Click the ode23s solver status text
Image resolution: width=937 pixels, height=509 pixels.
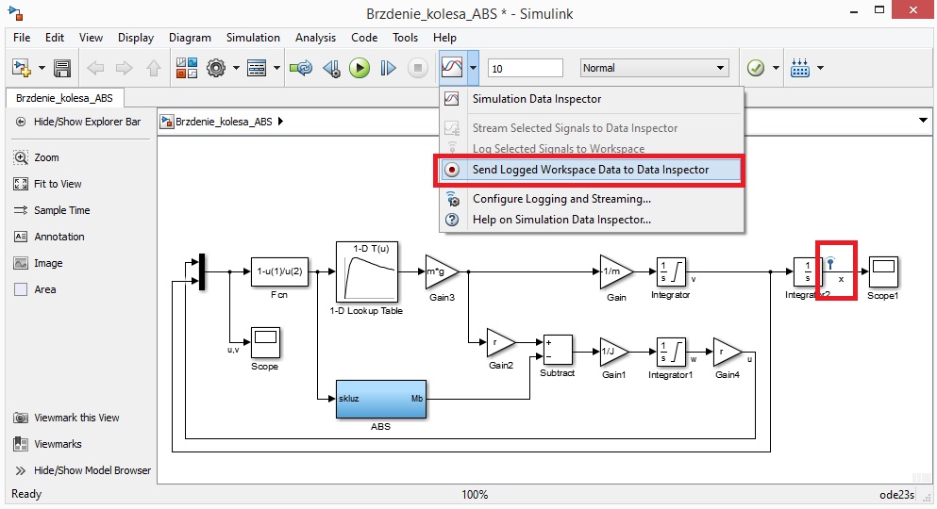click(896, 495)
